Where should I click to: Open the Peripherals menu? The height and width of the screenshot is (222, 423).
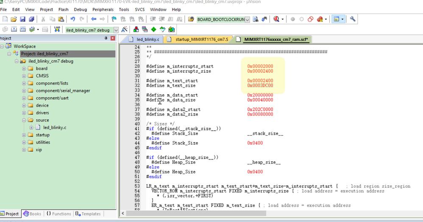pyautogui.click(x=103, y=9)
